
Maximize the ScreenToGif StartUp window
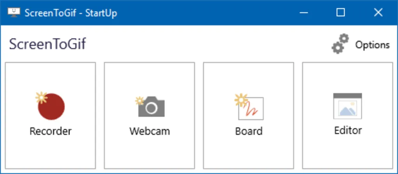coord(341,13)
